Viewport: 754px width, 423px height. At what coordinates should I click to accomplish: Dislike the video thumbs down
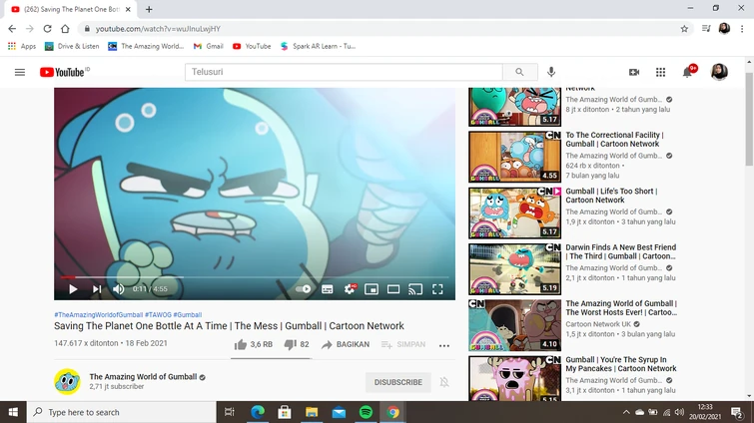297,344
